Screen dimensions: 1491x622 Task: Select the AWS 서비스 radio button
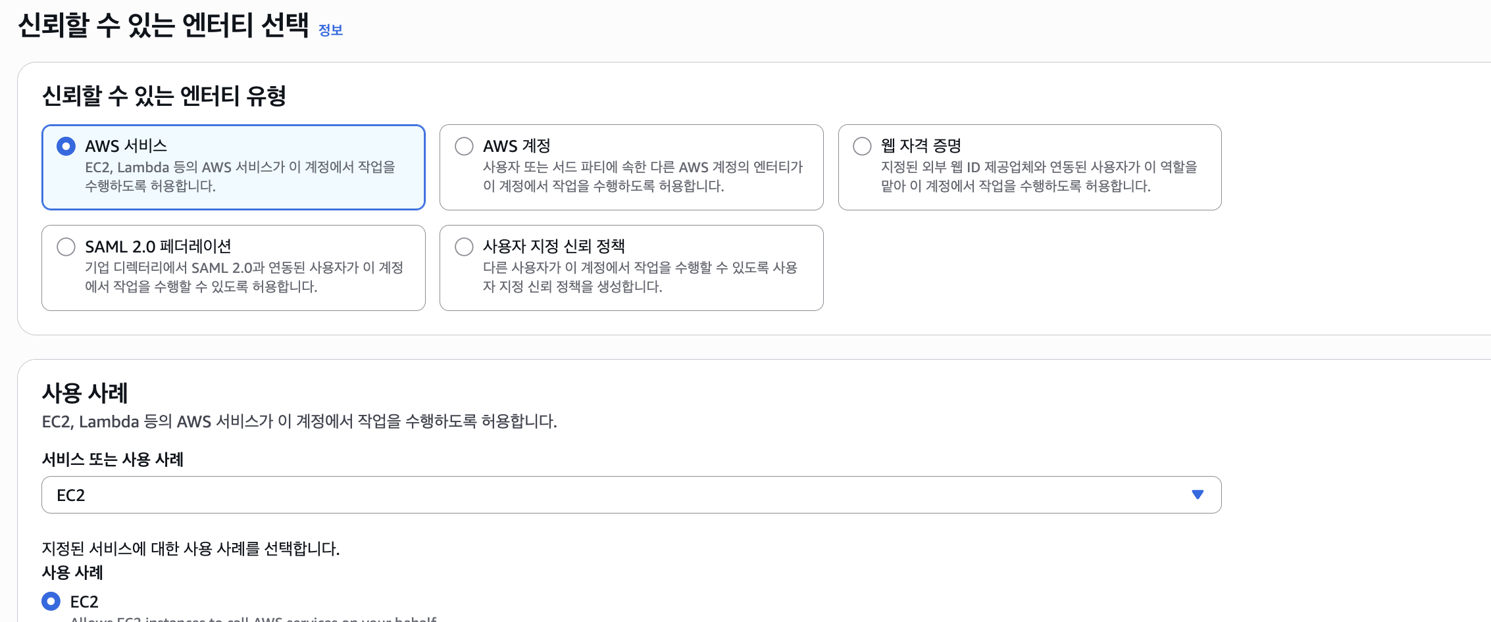pos(66,146)
